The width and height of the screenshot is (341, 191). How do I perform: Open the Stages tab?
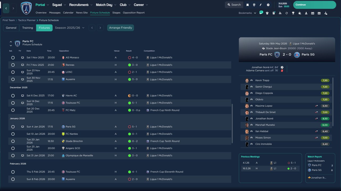(x=116, y=13)
